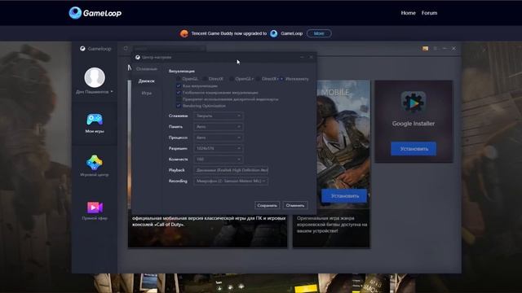Open the Игровой центр section in sidebar
This screenshot has height=293, width=522.
[x=95, y=165]
